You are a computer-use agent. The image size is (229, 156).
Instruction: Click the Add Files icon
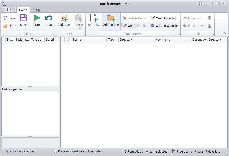point(94,18)
